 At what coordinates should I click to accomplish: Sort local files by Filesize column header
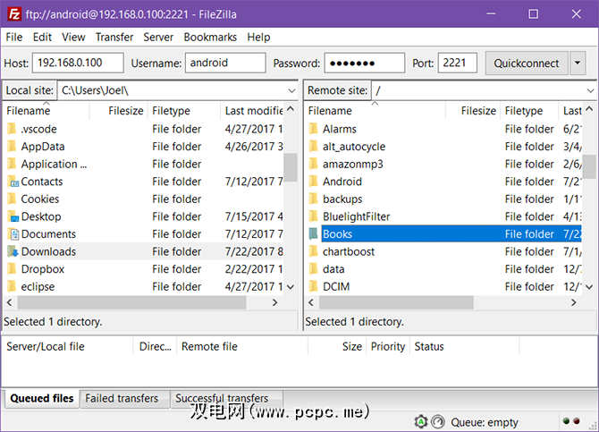(x=119, y=111)
